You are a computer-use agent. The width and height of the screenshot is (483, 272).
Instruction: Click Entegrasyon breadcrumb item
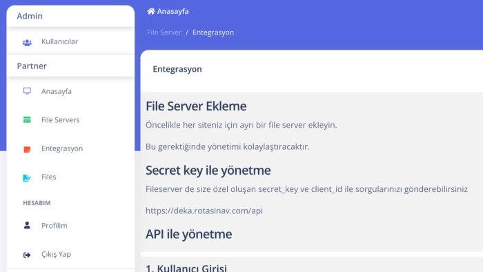[x=213, y=32]
